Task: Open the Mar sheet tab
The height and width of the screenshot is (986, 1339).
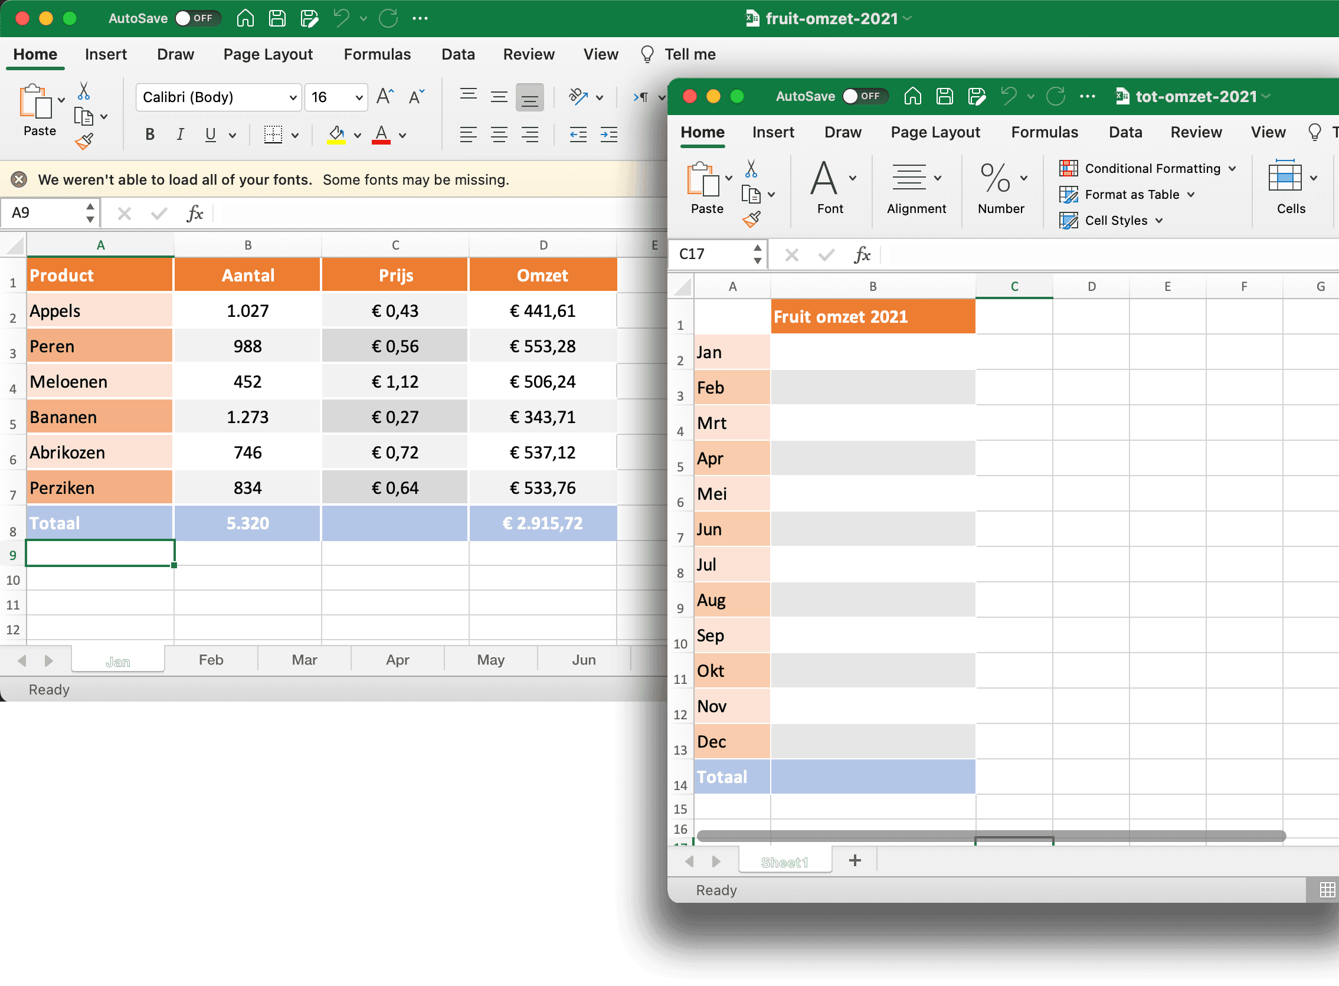Action: point(304,660)
